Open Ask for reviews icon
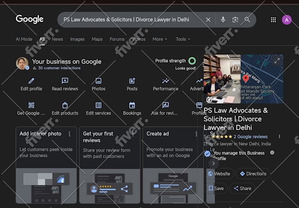299x208 pixels. pos(165,105)
